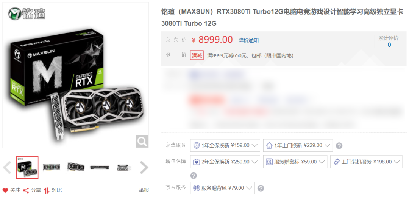The height and width of the screenshot is (197, 409).
Task: Open the 累计评价 count link
Action: tap(389, 45)
